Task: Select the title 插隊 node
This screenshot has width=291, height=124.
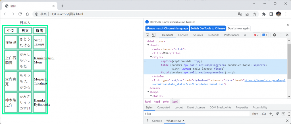Action: [x=166, y=53]
